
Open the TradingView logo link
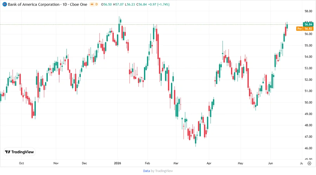coord(19,152)
